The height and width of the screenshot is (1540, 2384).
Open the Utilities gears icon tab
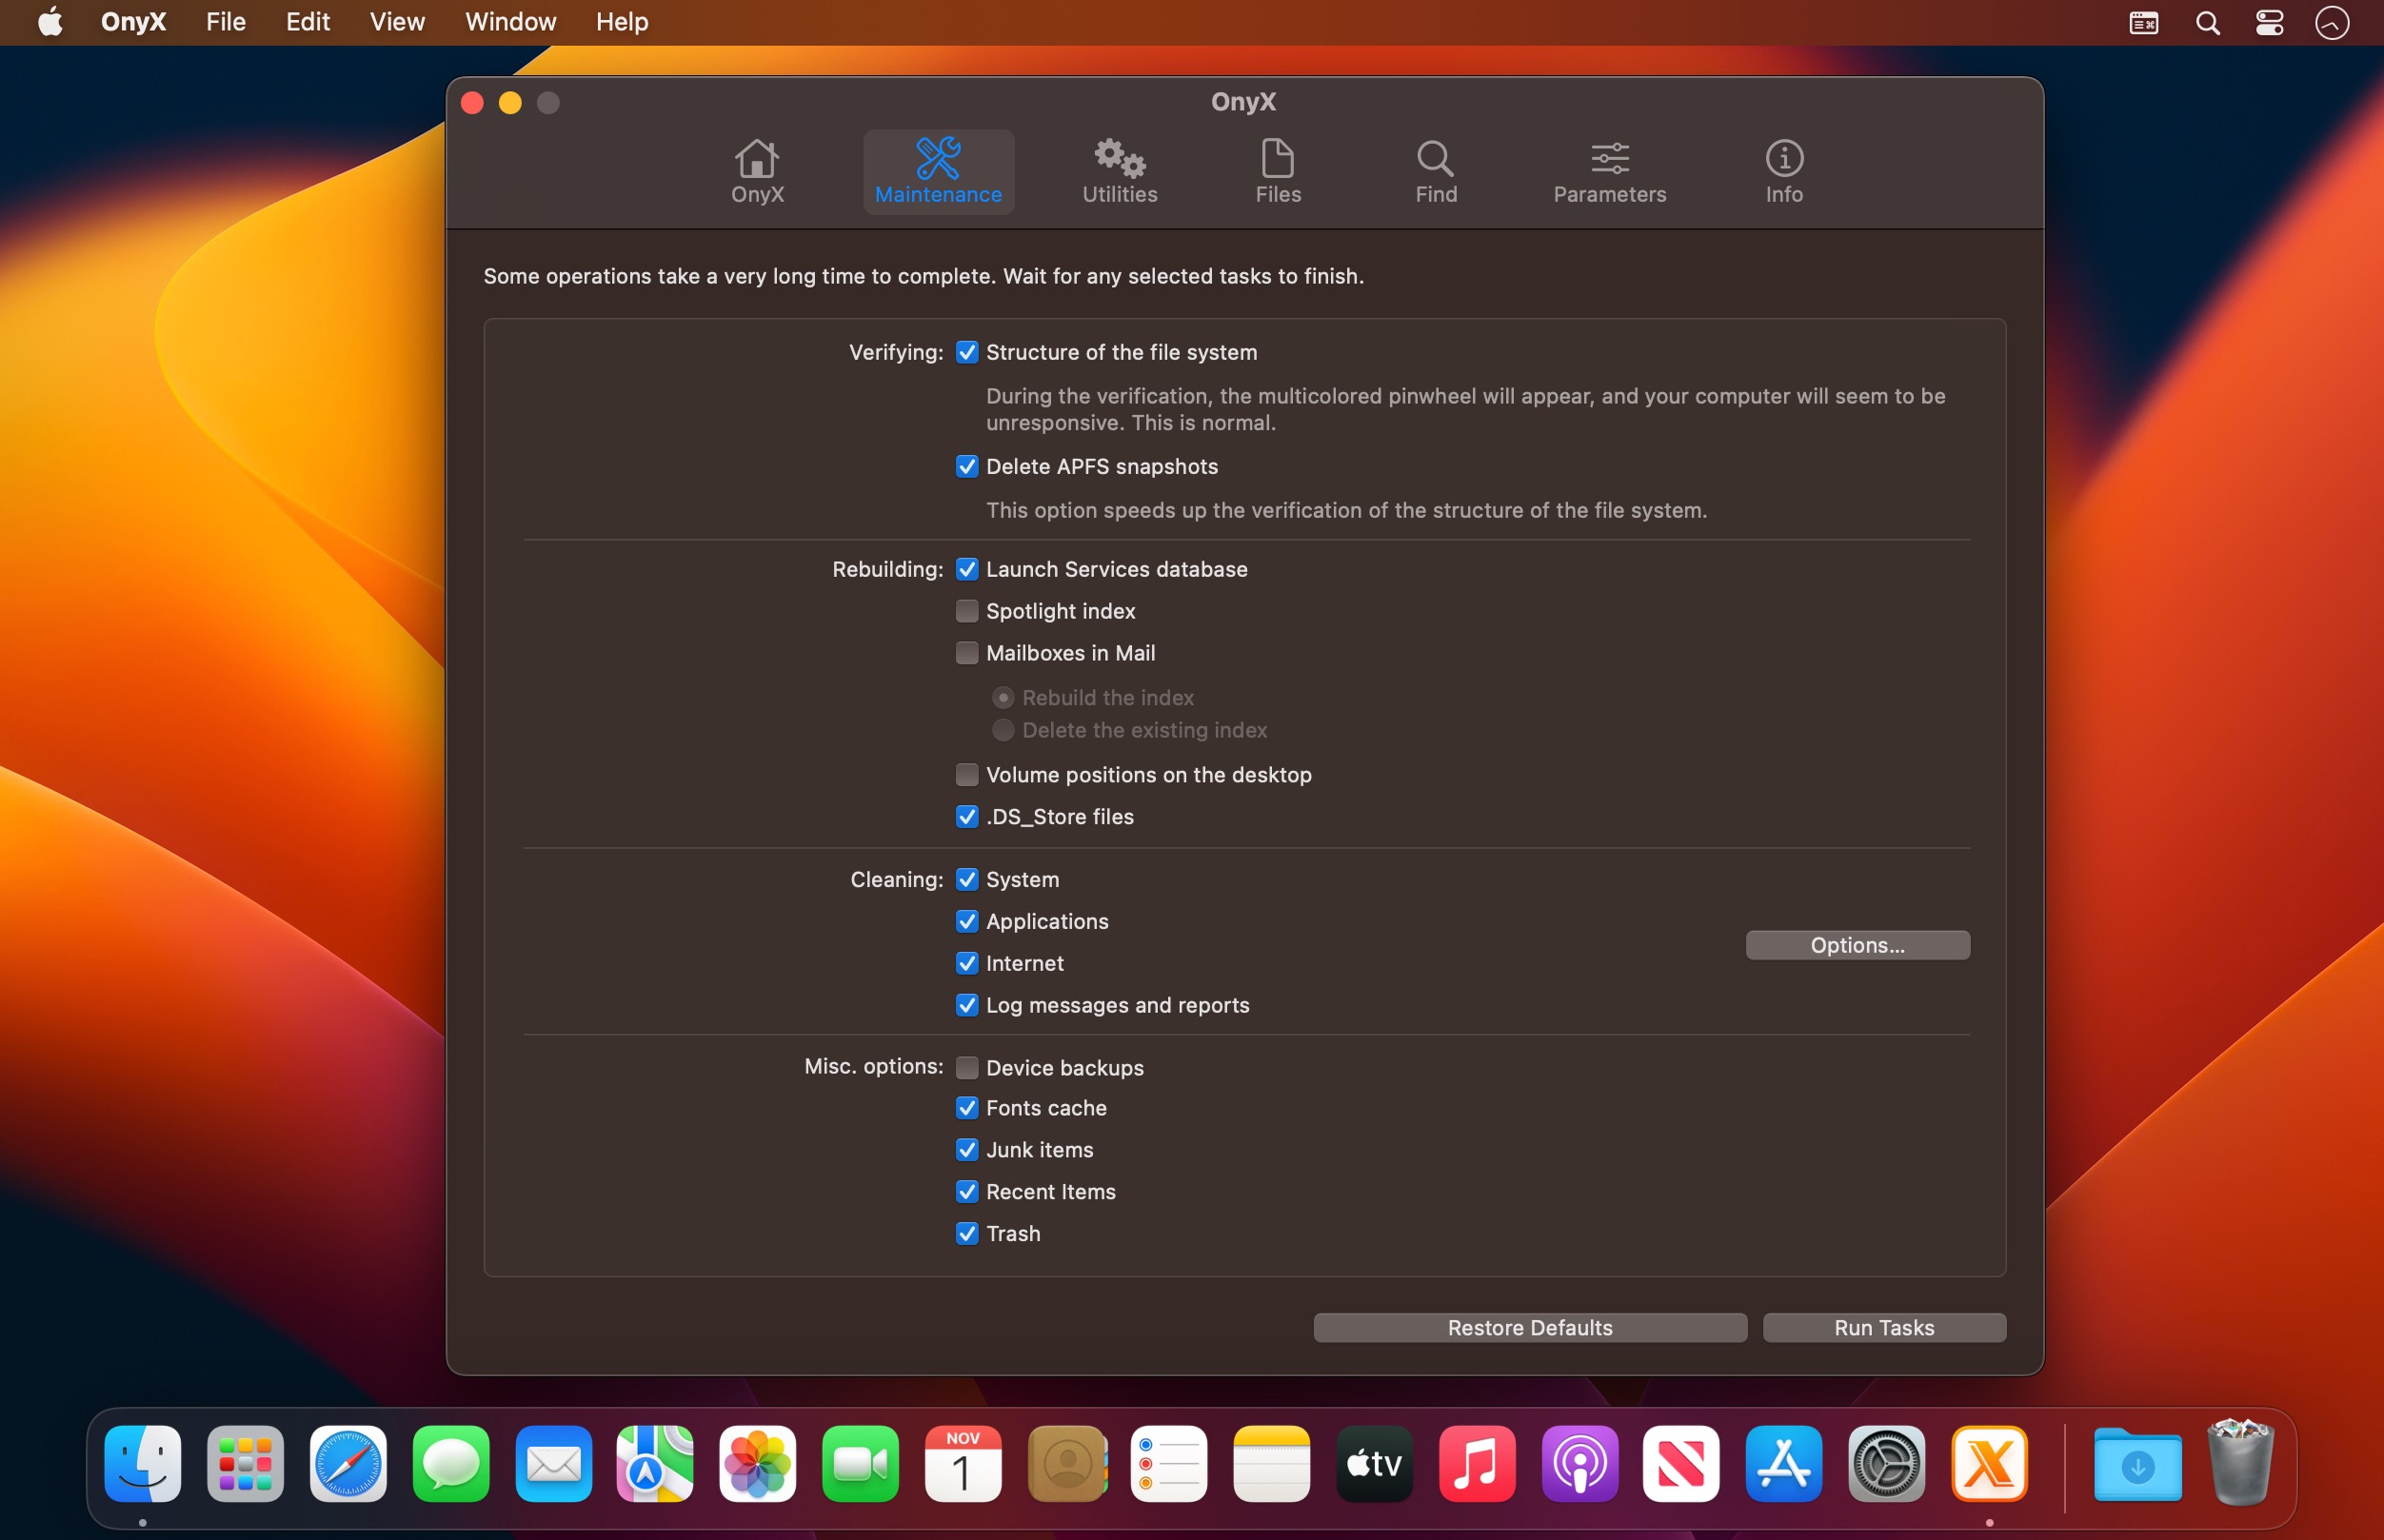point(1119,171)
